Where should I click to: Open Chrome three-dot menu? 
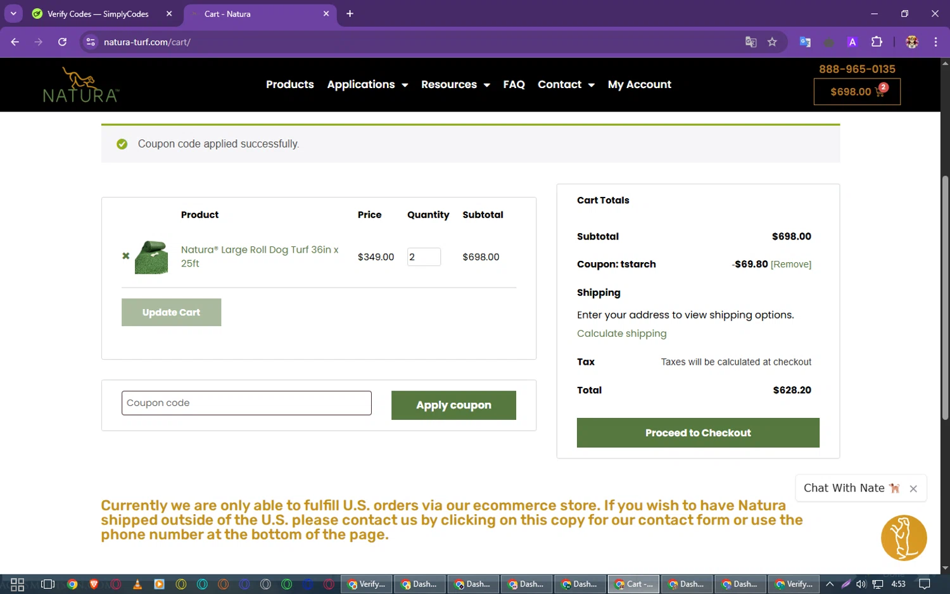935,42
